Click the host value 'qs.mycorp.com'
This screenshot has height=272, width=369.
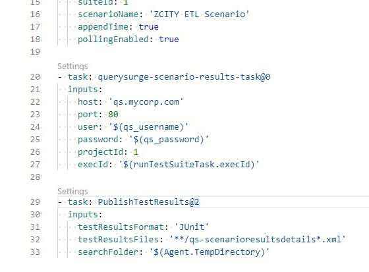[x=146, y=102]
